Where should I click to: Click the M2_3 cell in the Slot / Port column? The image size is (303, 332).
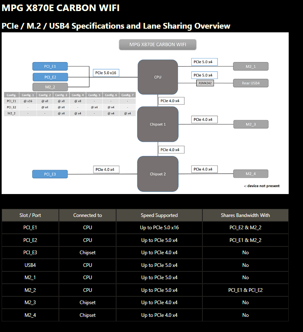[30, 303]
